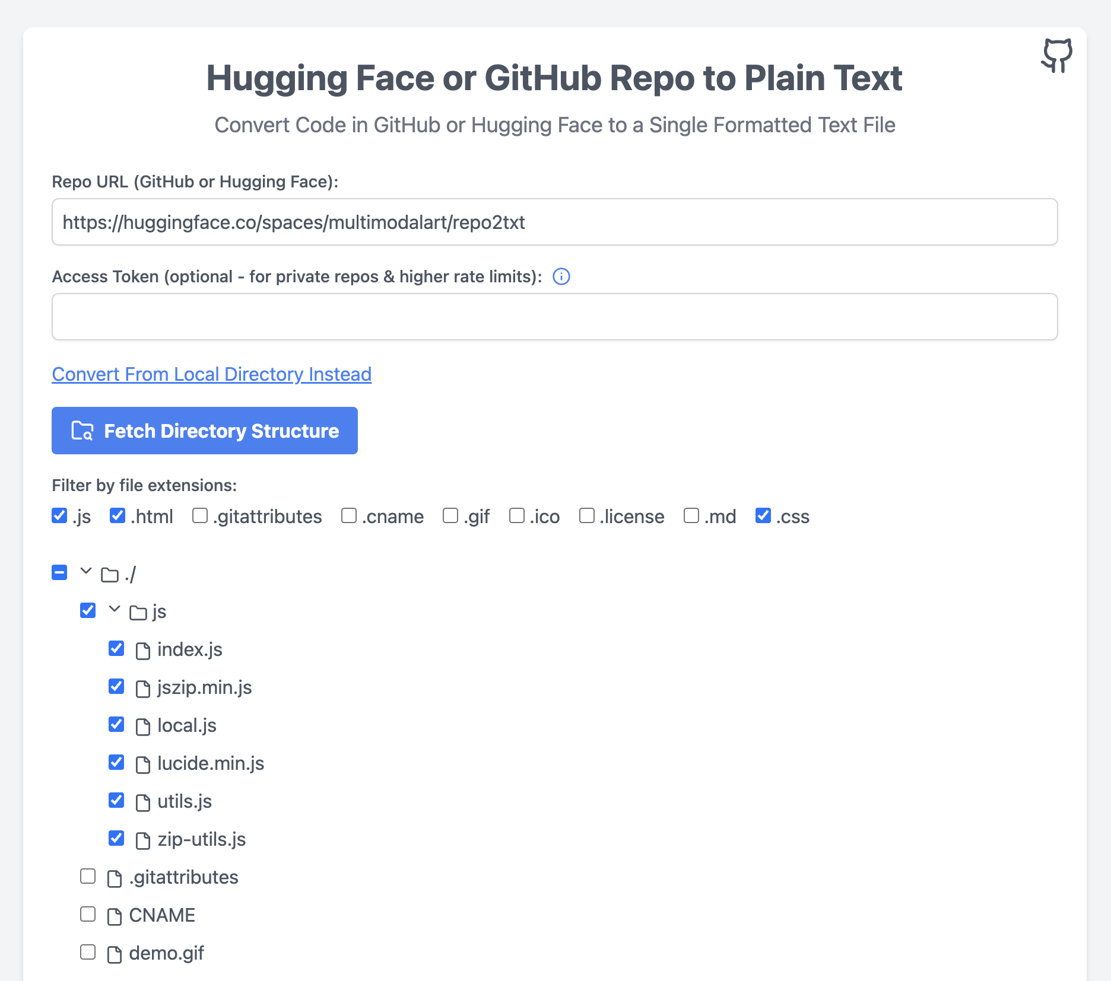Uncheck the .css extension filter
1111x981 pixels.
[763, 516]
